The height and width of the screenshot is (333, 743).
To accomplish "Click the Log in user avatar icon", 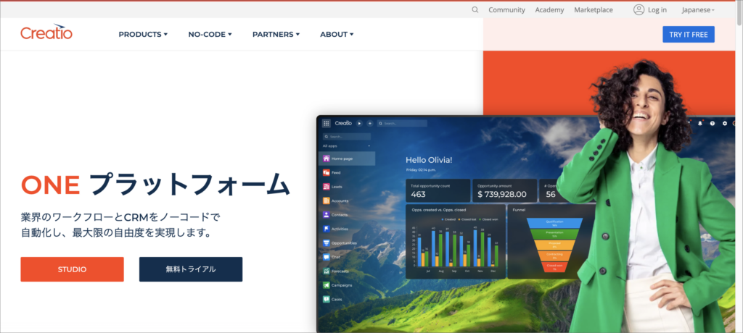I will coord(639,10).
